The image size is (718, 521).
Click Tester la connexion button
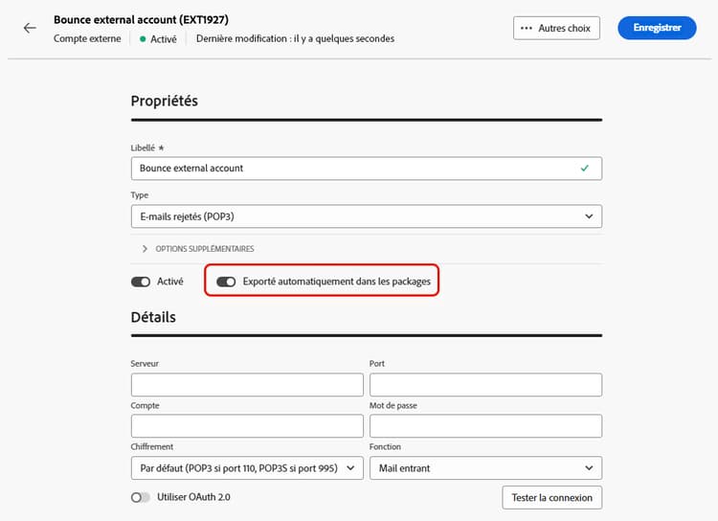coord(551,497)
